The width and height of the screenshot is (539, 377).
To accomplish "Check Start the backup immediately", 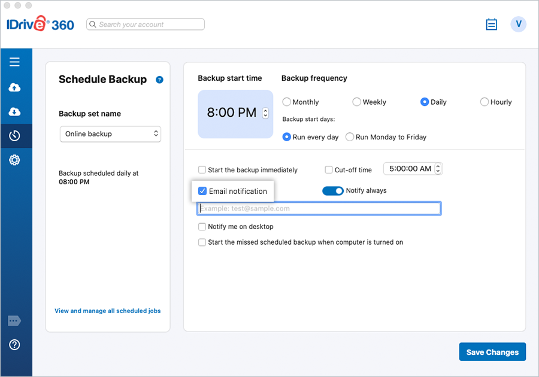I will (x=202, y=170).
